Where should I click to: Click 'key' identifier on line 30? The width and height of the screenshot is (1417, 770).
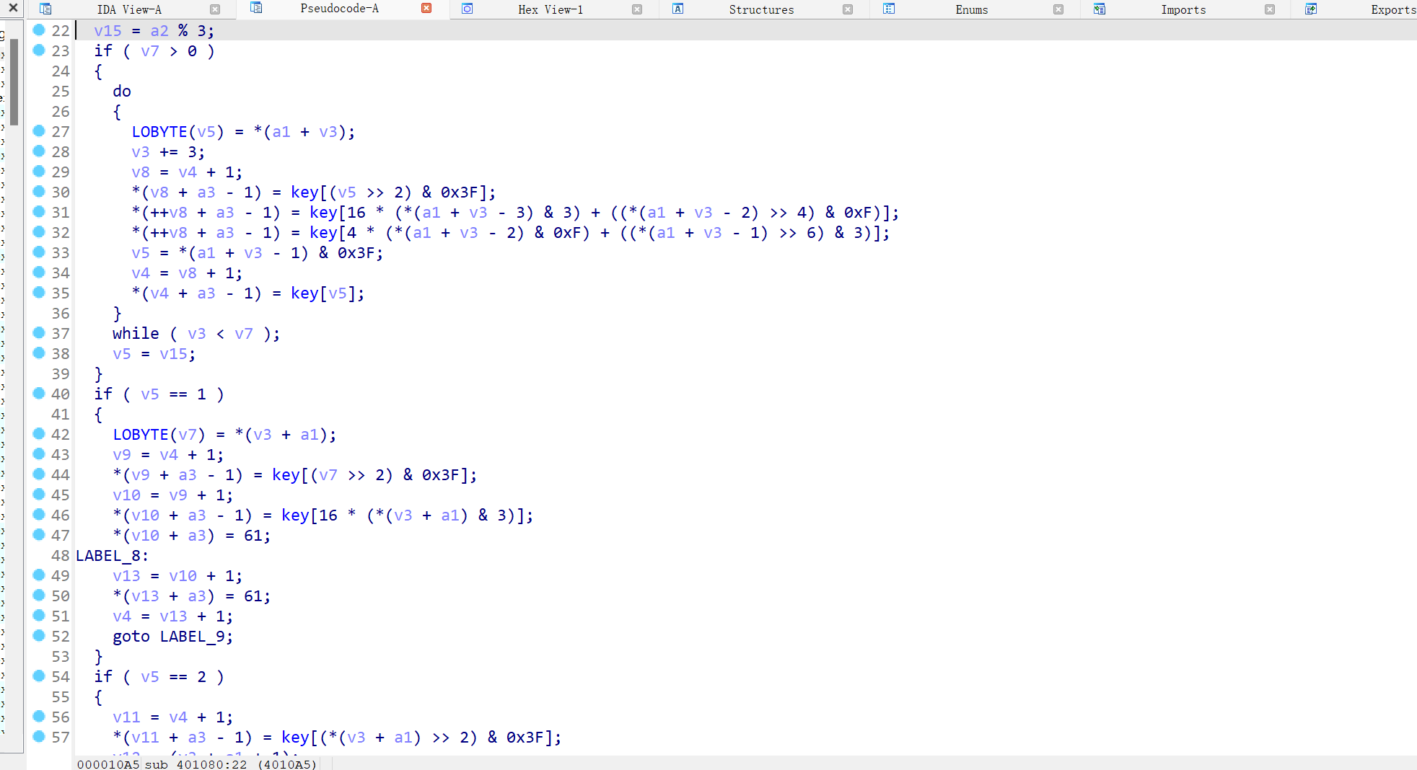click(304, 192)
